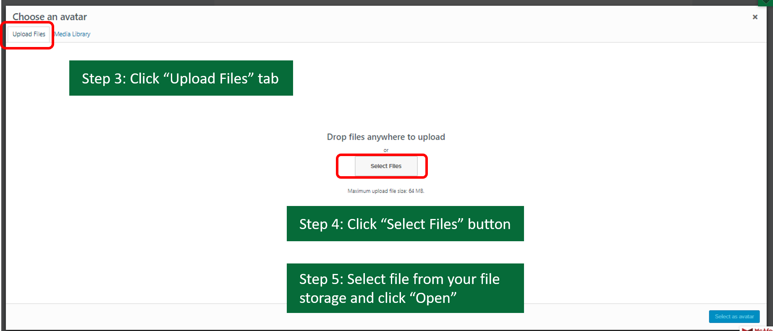The image size is (773, 331).
Task: Close the Choose an avatar dialog
Action: (755, 17)
